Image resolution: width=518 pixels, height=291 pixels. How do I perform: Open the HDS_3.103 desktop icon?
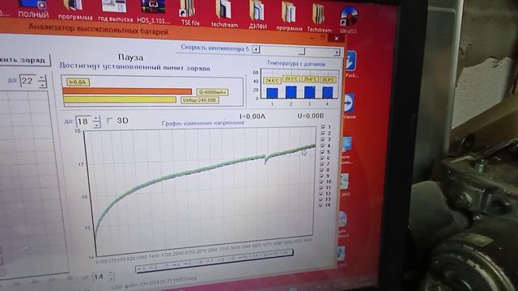click(x=154, y=11)
